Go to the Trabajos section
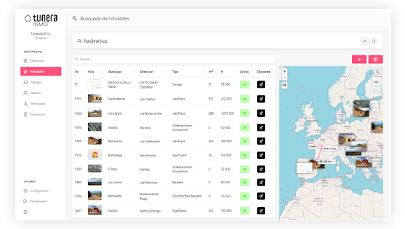The height and width of the screenshot is (229, 405). pos(32,82)
